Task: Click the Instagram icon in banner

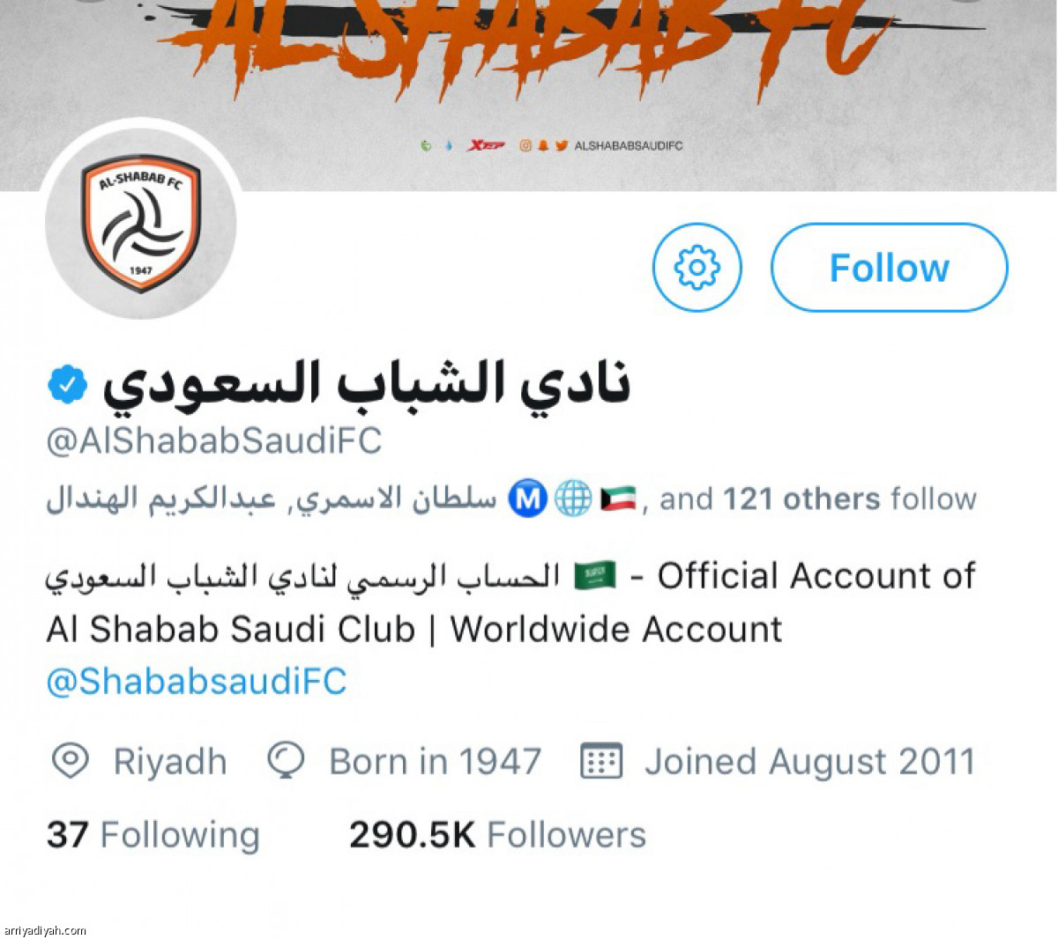Action: point(525,145)
